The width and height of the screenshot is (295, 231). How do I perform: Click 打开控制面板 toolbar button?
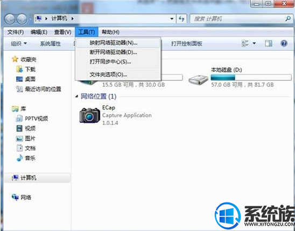point(187,44)
